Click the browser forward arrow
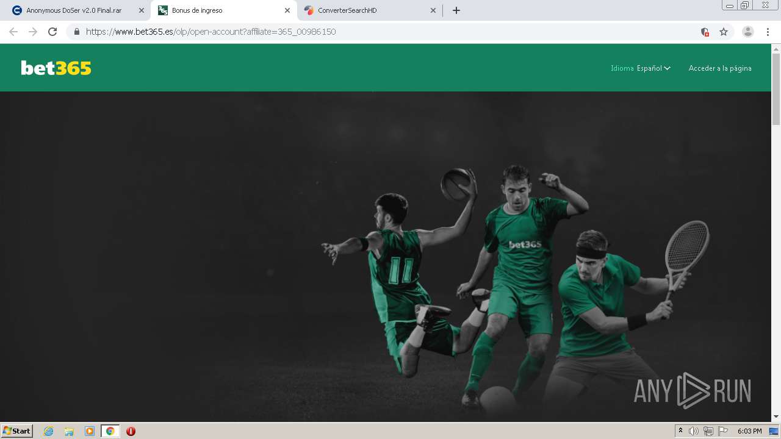The image size is (781, 439). (33, 32)
